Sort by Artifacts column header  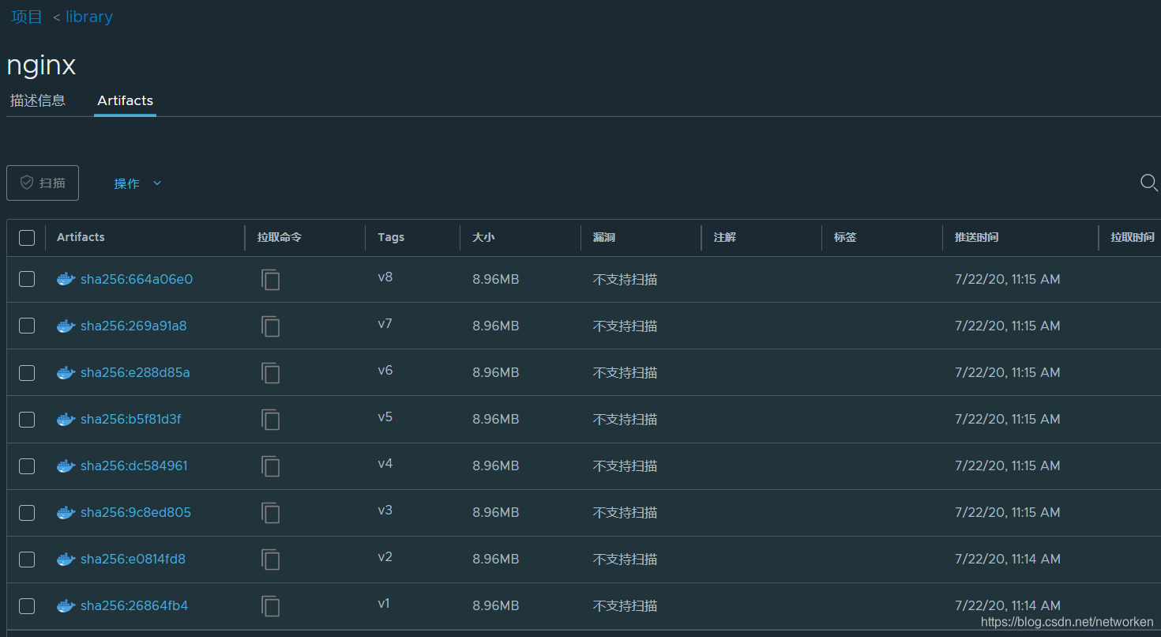81,237
